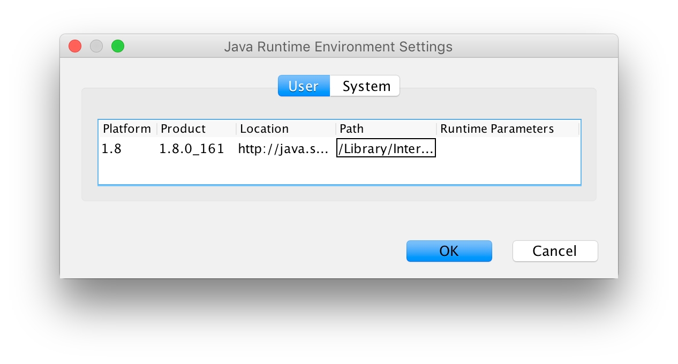Click the green zoom window button

(x=118, y=46)
